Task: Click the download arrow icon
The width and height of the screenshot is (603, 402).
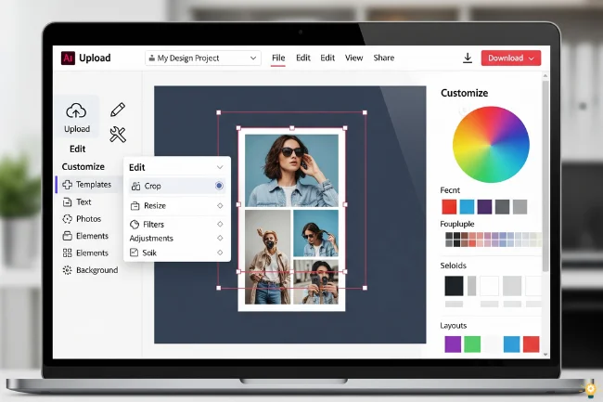Action: (468, 58)
